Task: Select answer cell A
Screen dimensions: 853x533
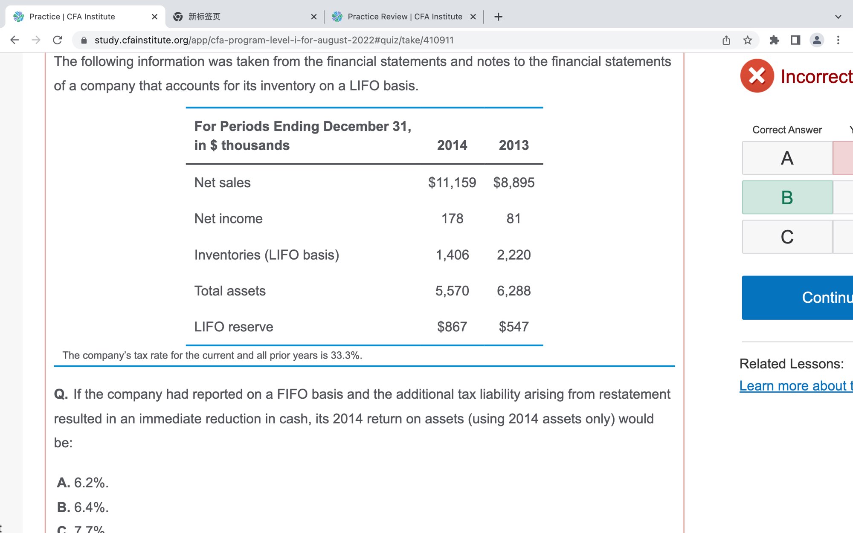Action: pyautogui.click(x=787, y=158)
